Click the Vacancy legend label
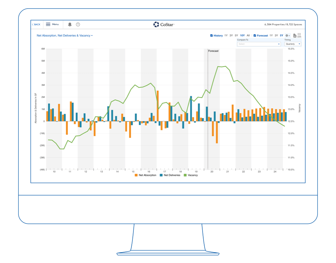This screenshot has height=263, width=336. (x=193, y=175)
